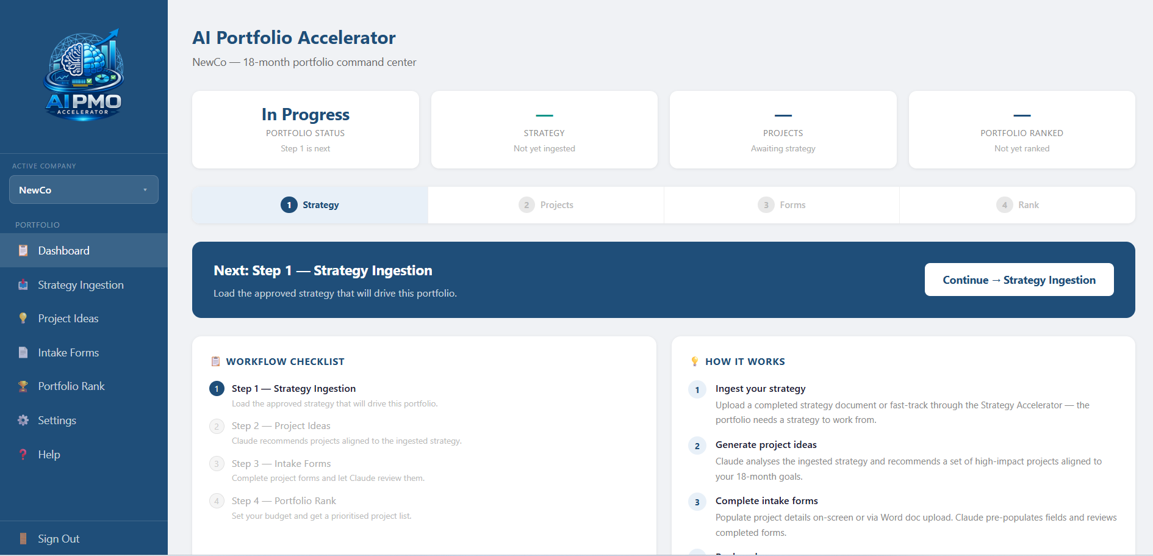Open the NewCo active company dropdown
The width and height of the screenshot is (1153, 556).
[84, 189]
